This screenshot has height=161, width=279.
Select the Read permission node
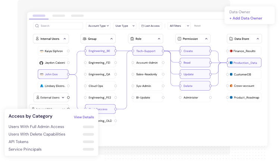[x=195, y=63]
